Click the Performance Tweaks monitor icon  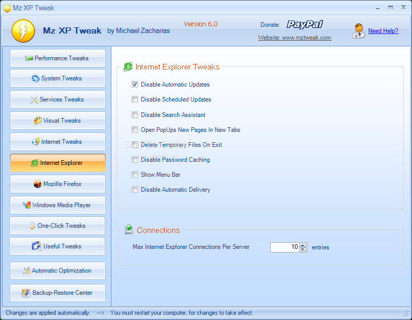pyautogui.click(x=29, y=58)
